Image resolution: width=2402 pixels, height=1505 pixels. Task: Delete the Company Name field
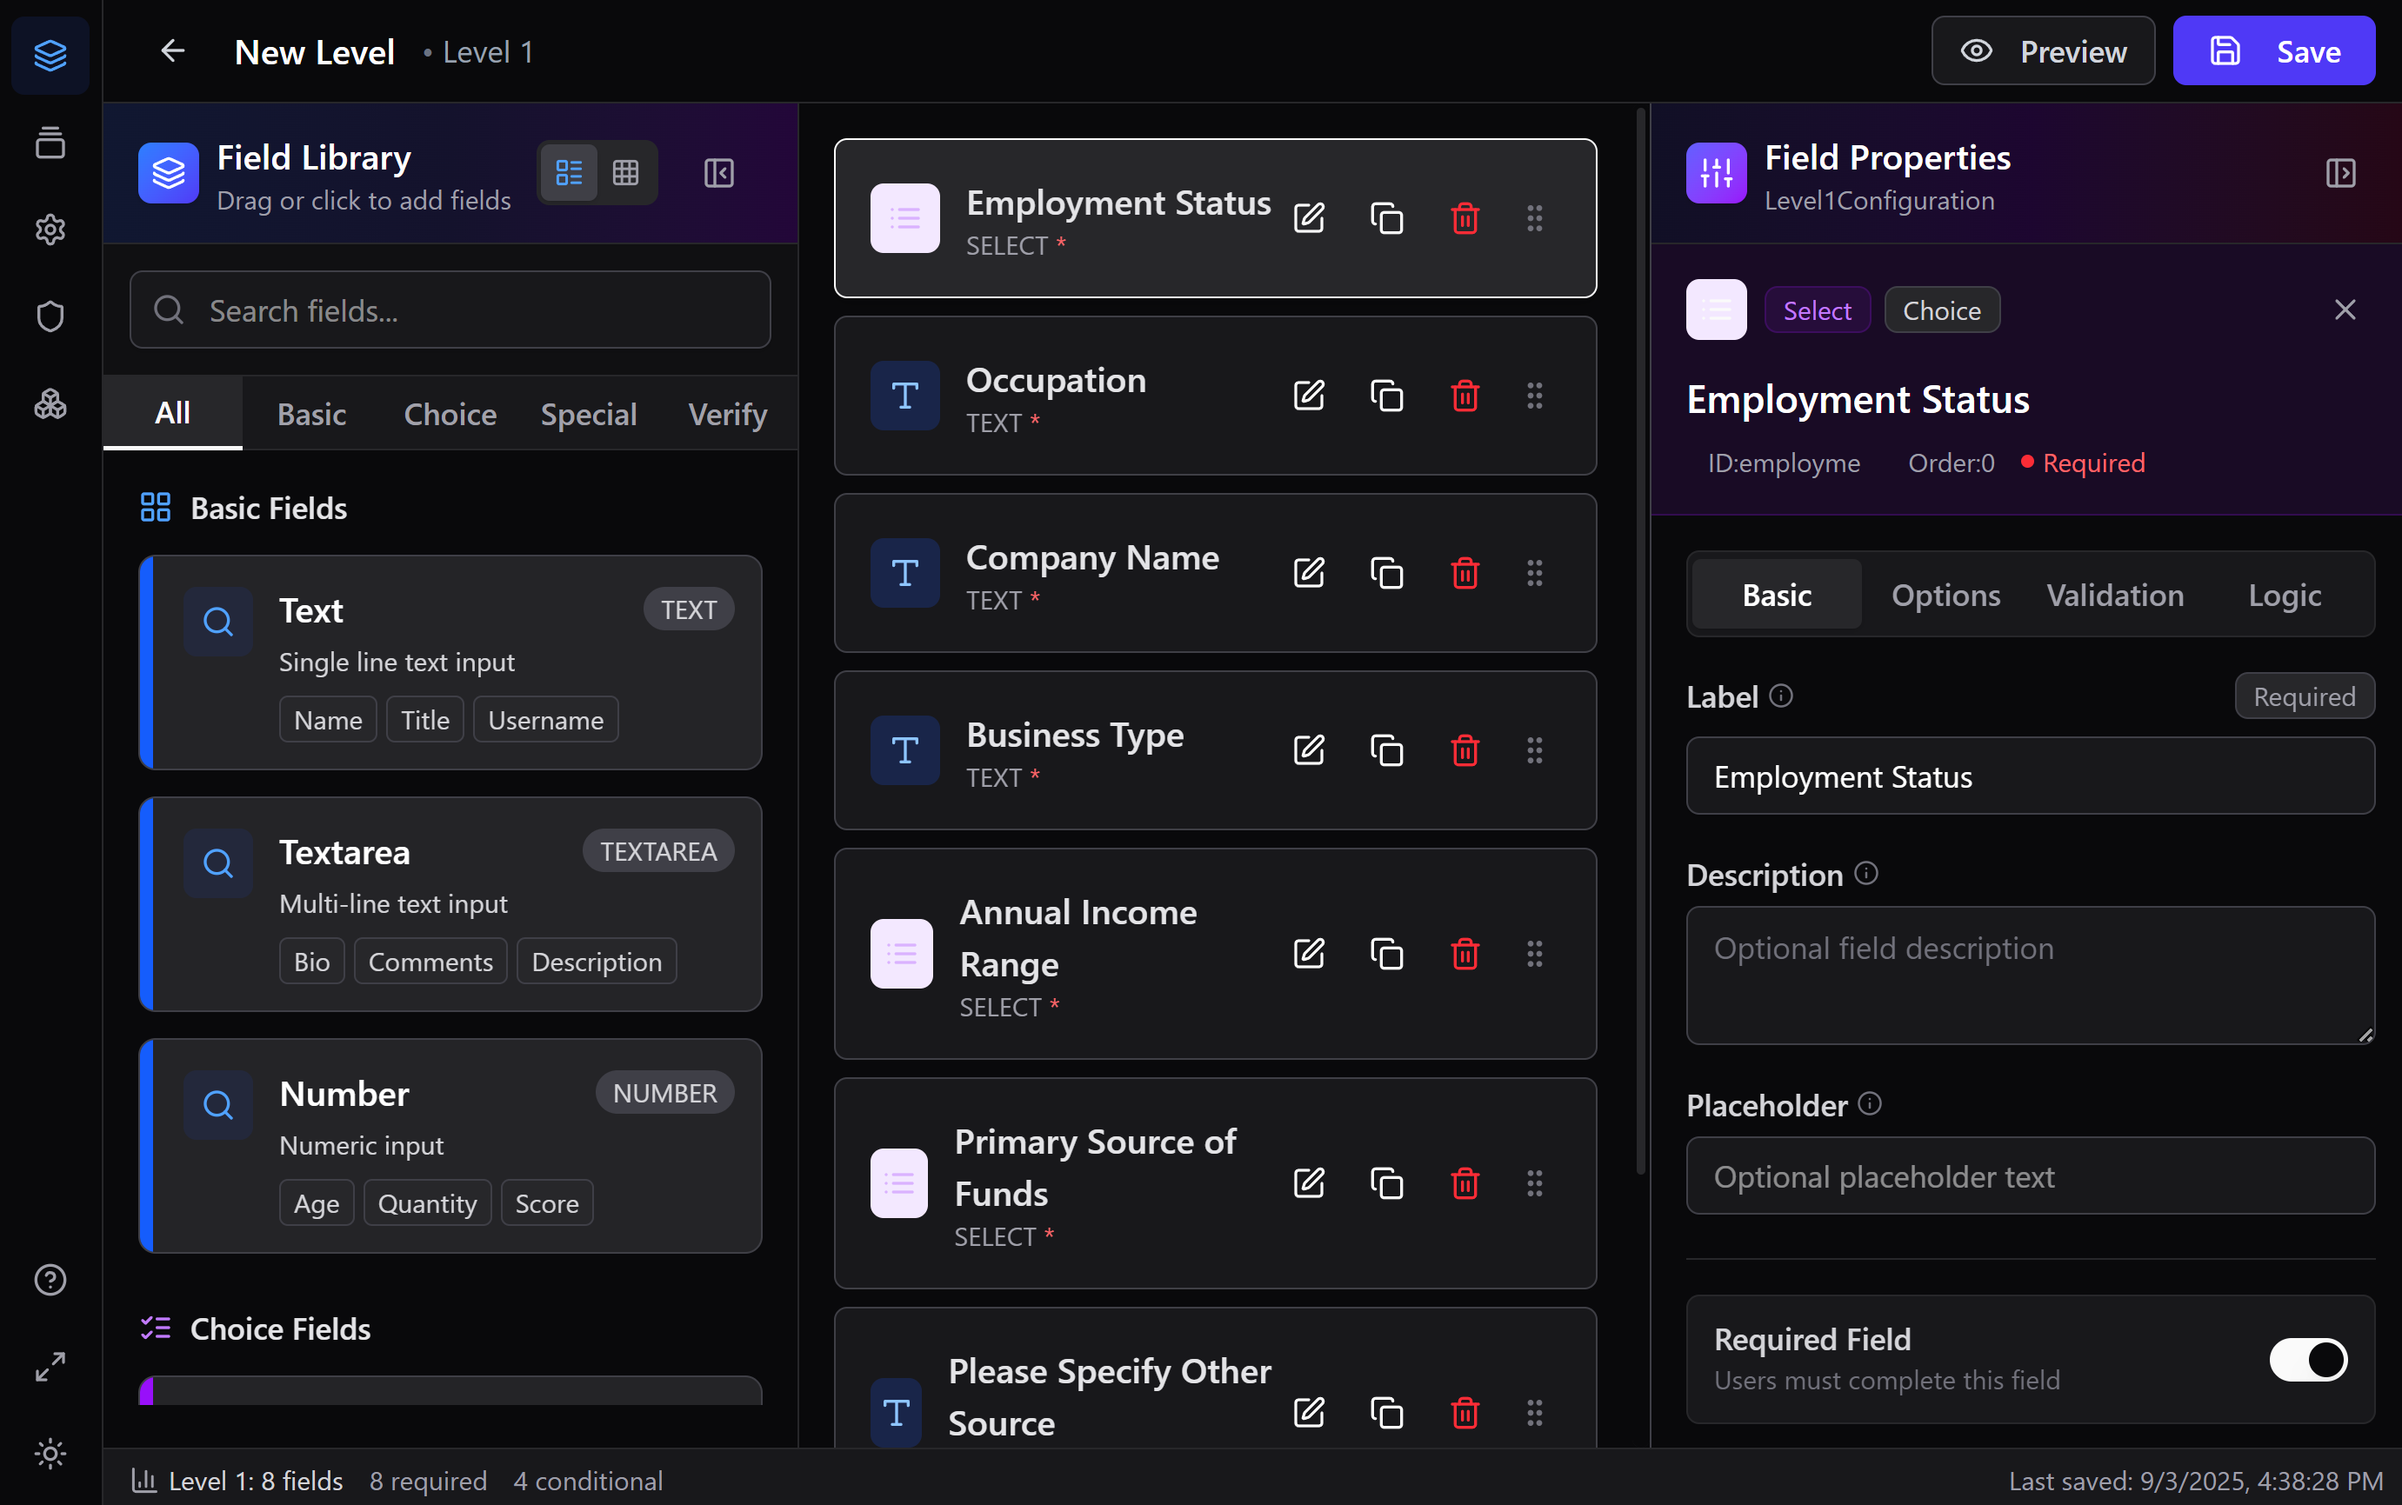click(x=1464, y=572)
